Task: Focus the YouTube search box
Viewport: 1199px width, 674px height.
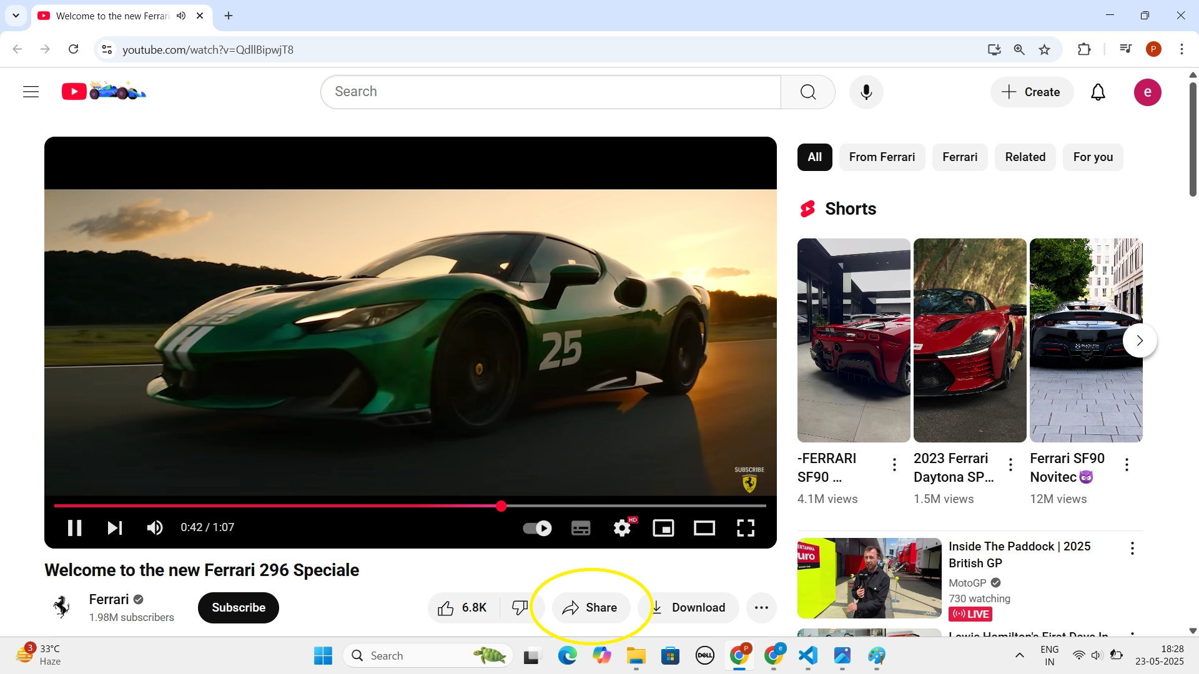Action: [x=550, y=92]
